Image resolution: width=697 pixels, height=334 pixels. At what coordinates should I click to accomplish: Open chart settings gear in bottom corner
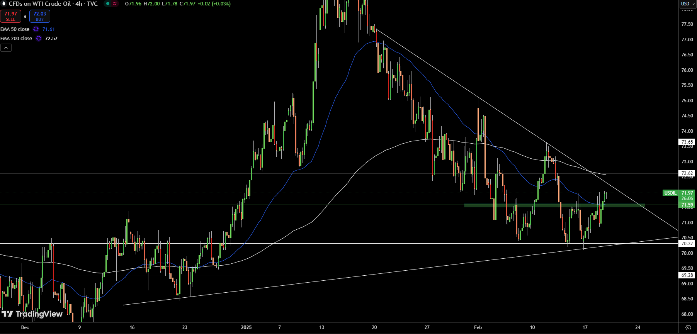click(x=688, y=327)
